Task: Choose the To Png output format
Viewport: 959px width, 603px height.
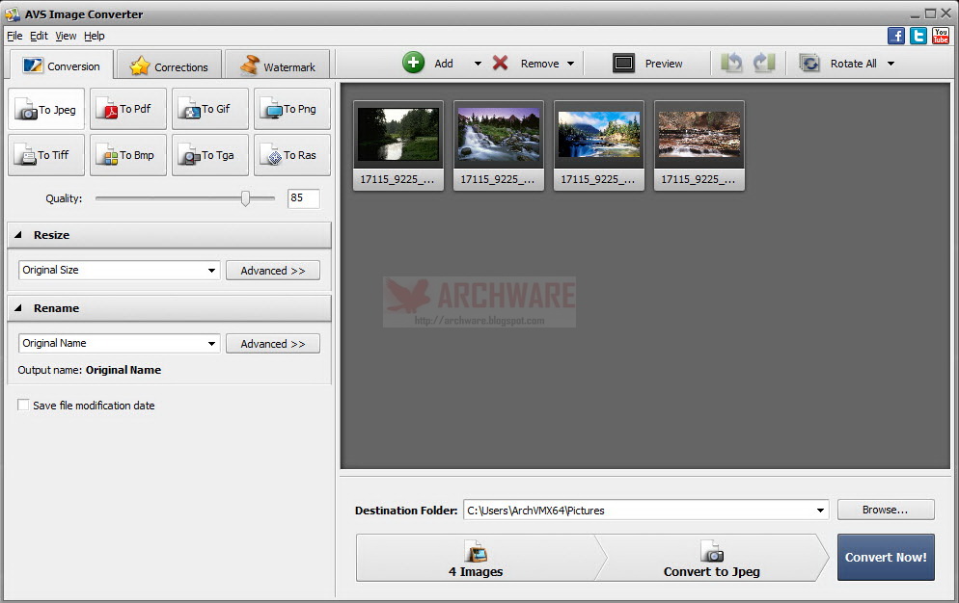Action: click(291, 109)
